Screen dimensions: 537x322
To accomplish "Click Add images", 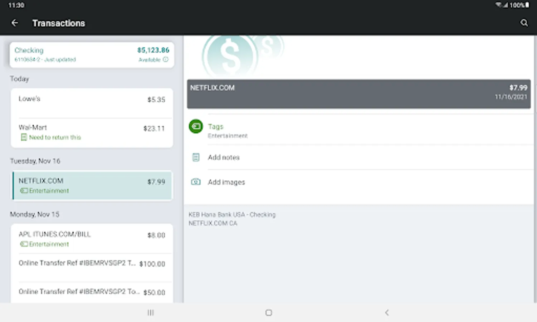I will [x=359, y=182].
